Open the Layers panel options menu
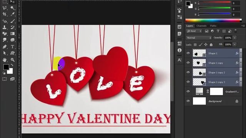 pos(243,26)
